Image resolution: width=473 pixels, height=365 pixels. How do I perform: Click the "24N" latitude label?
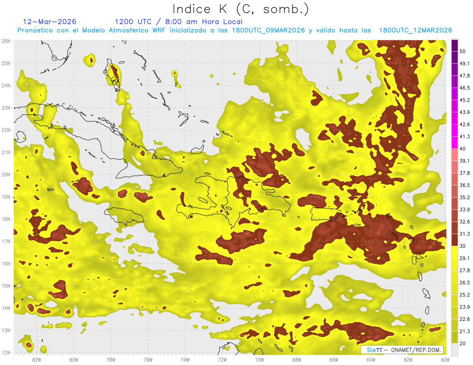pyautogui.click(x=6, y=85)
